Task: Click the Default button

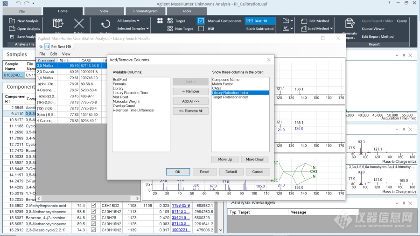Action: point(231,172)
